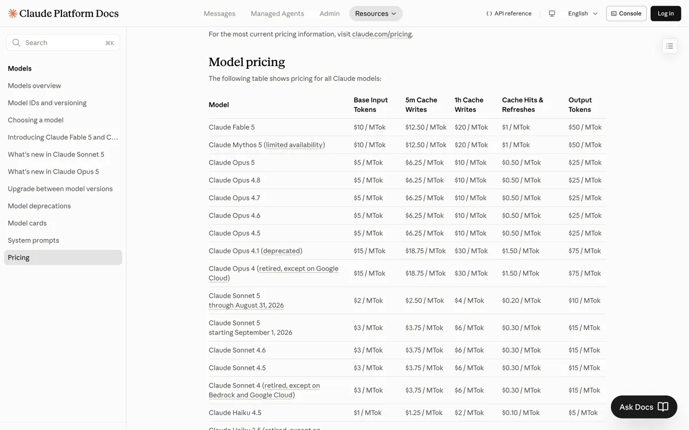Image resolution: width=689 pixels, height=430 pixels.
Task: Click the through August 31, 2026 link
Action: (x=246, y=305)
